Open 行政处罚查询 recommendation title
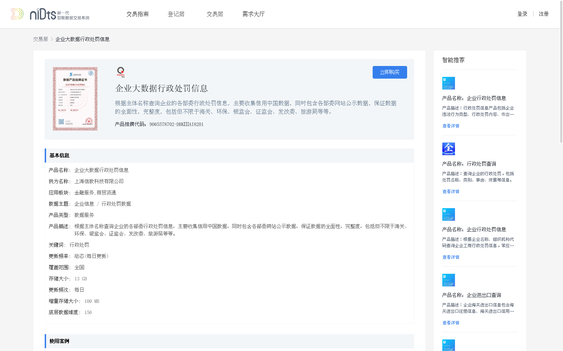 point(481,164)
